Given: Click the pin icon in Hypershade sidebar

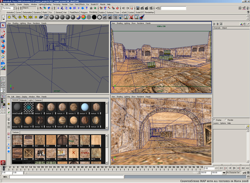Looking at the screenshot, I should click(9, 112).
